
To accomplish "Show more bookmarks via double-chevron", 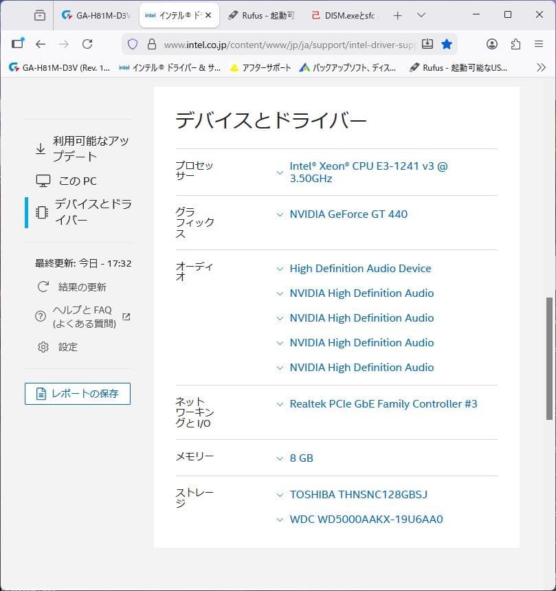I will 541,67.
